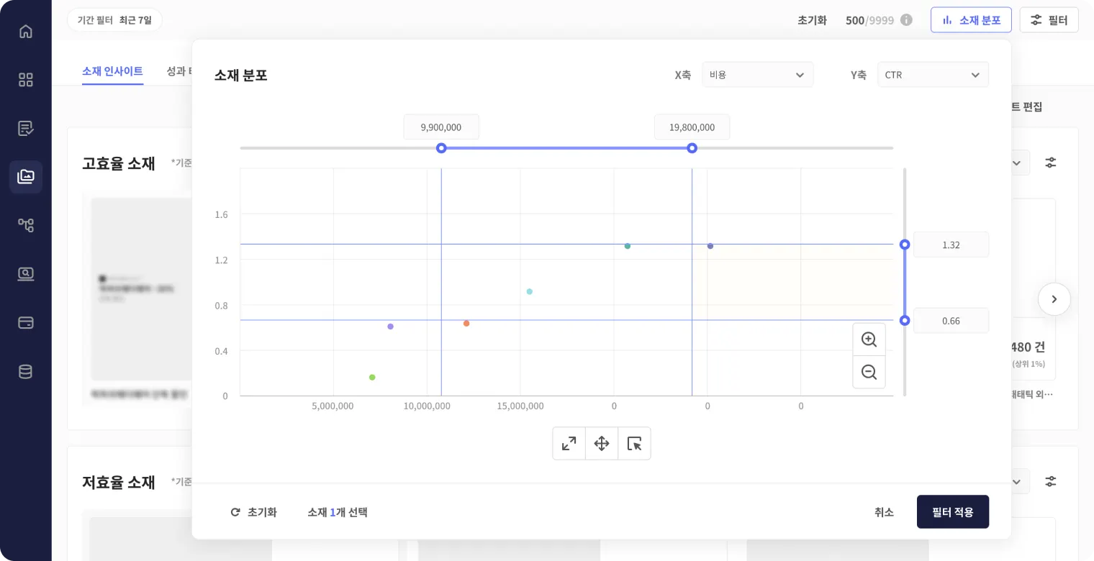Open the hierarchy tree icon in sidebar
Viewport: 1094px width, 561px height.
coord(26,225)
